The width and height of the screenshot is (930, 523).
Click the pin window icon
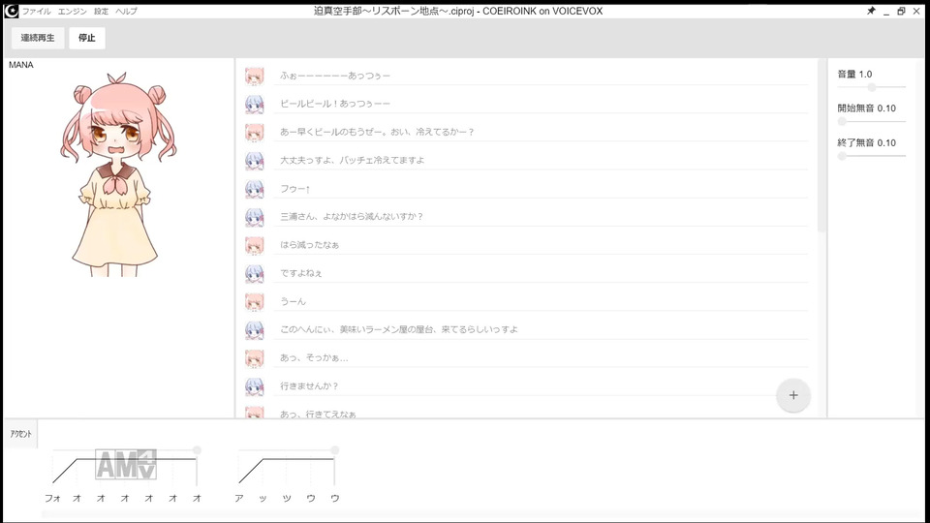(x=871, y=11)
